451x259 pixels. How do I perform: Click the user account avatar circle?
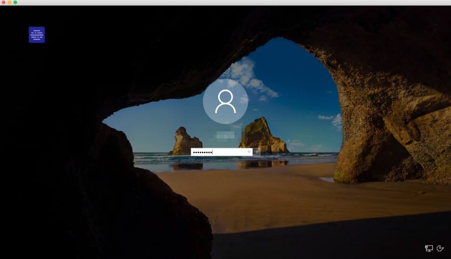(225, 101)
